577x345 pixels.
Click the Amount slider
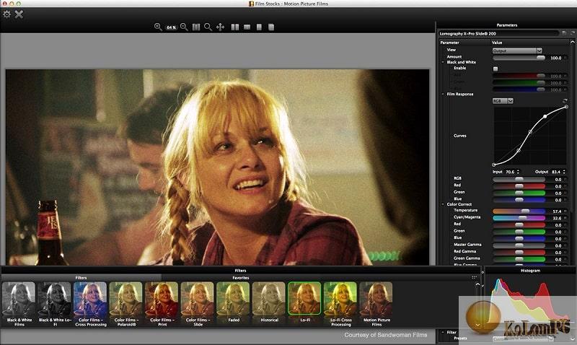click(x=519, y=58)
